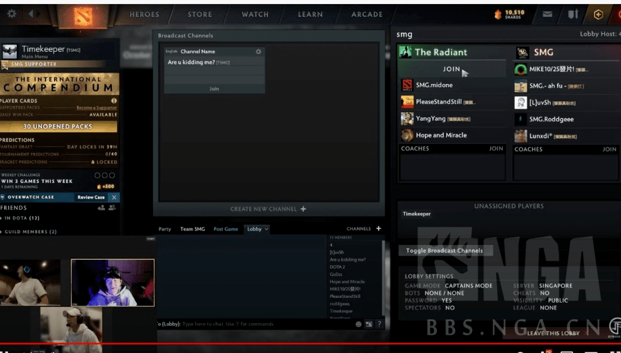Switch to the Team SMG chat tab
Viewport: 621px width, 353px height.
tap(193, 229)
